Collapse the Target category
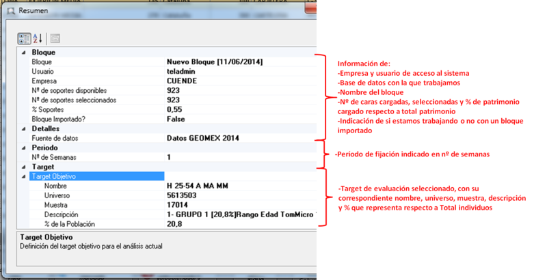Viewport: 547px width, 280px height. (23, 167)
